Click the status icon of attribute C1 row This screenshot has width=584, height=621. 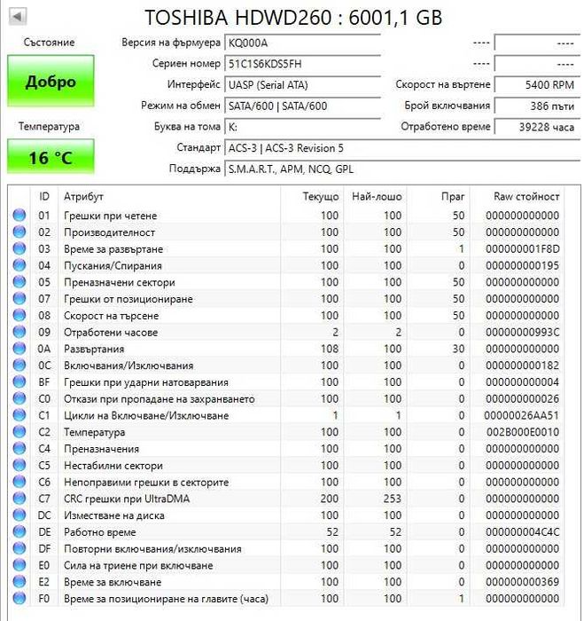(19, 415)
